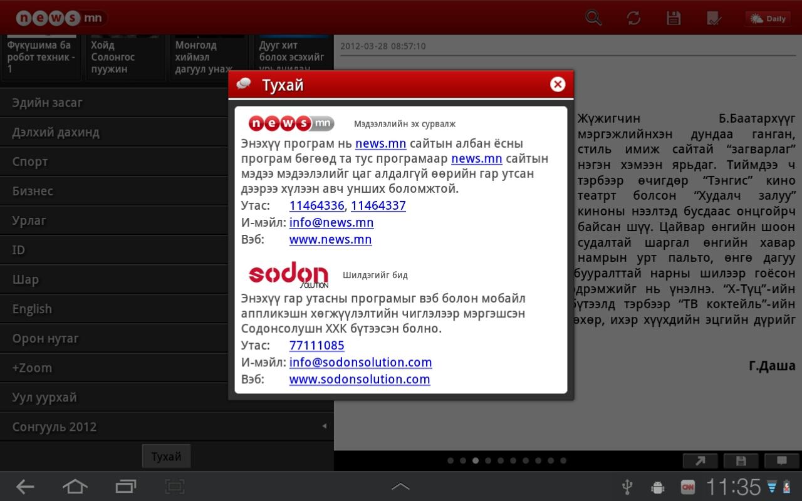Open first news.mn link in description
The height and width of the screenshot is (501, 802).
pyautogui.click(x=381, y=143)
